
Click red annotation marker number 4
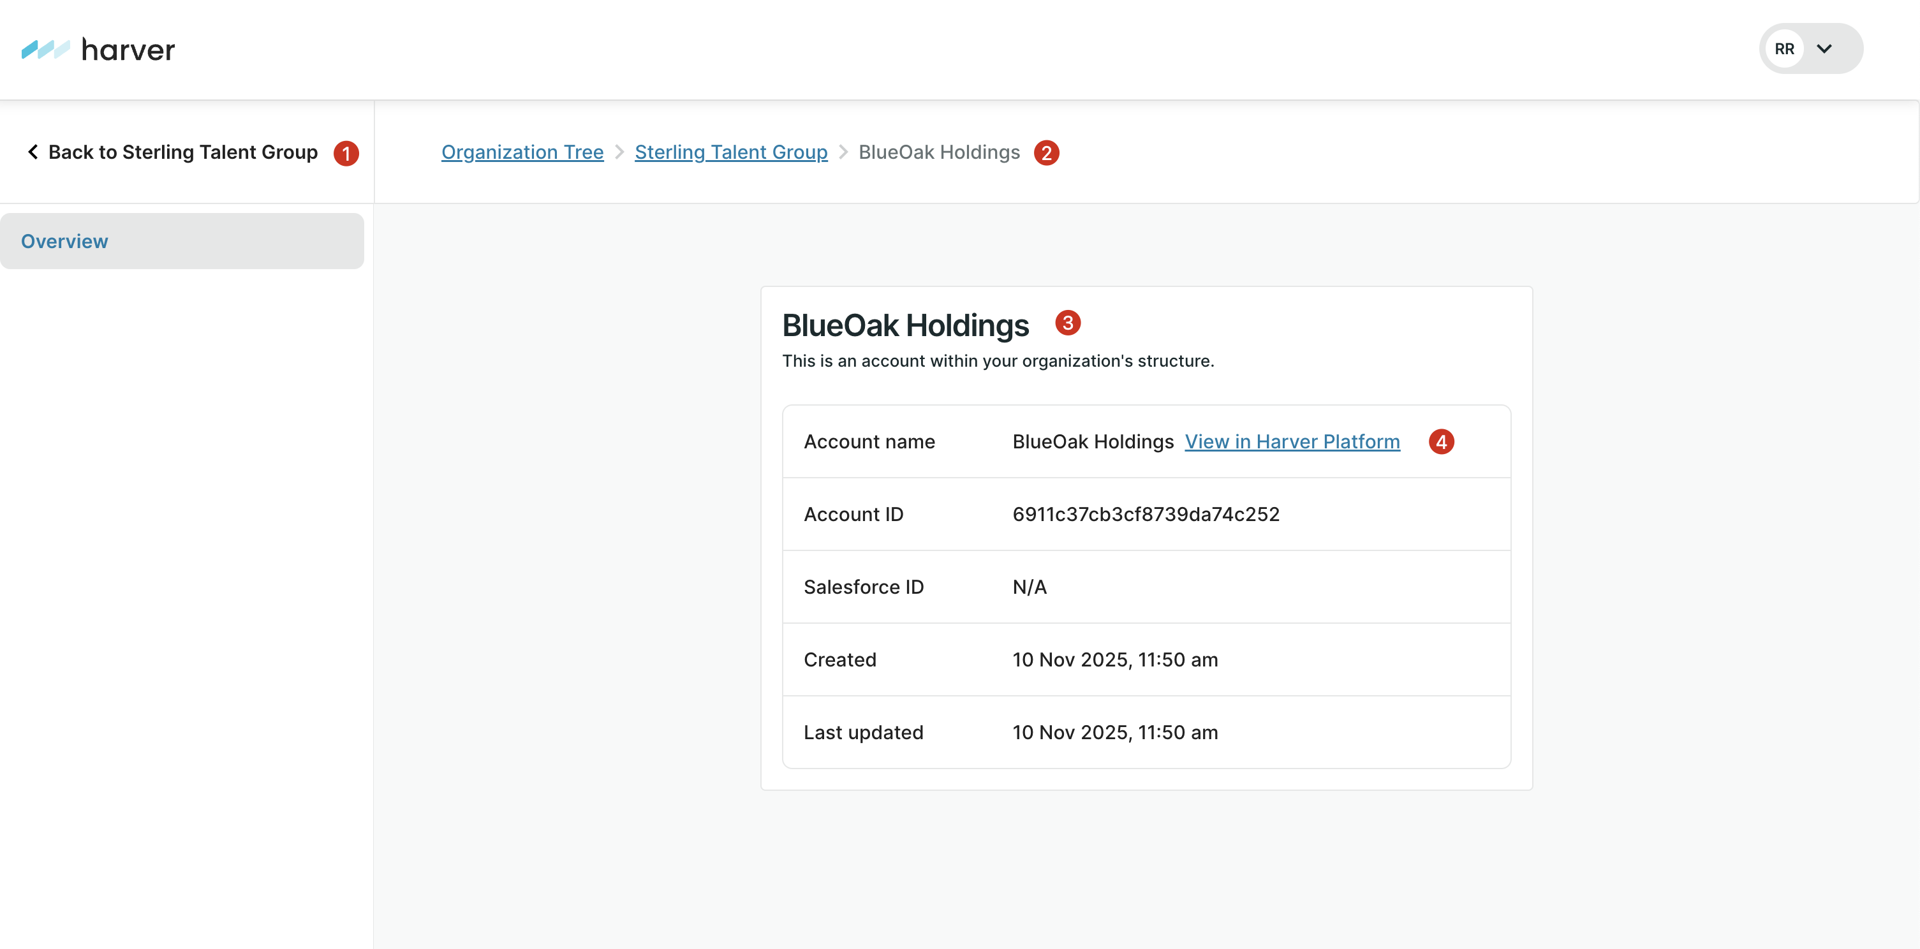tap(1441, 442)
